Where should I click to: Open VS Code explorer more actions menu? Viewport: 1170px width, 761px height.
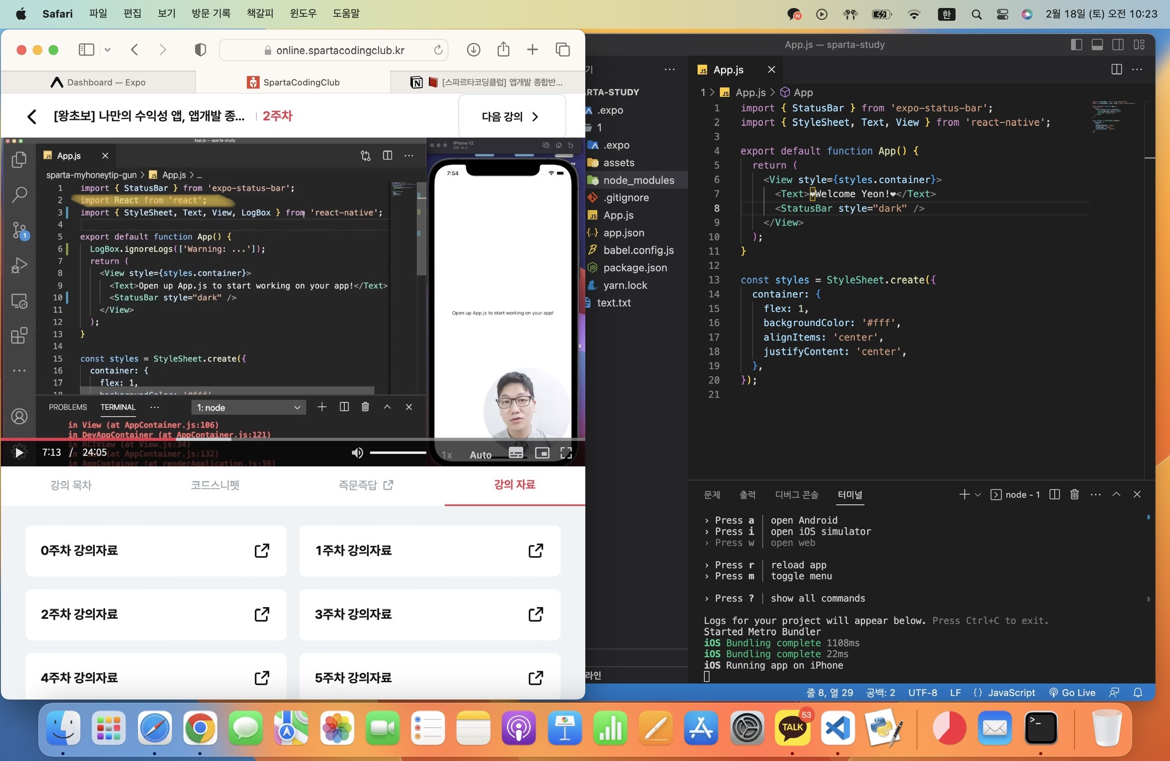670,70
